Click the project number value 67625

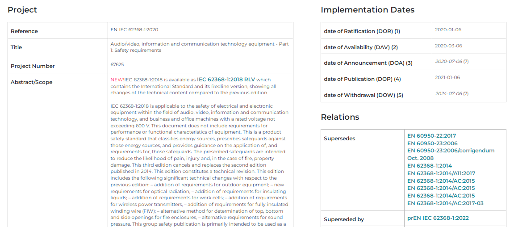coord(117,65)
